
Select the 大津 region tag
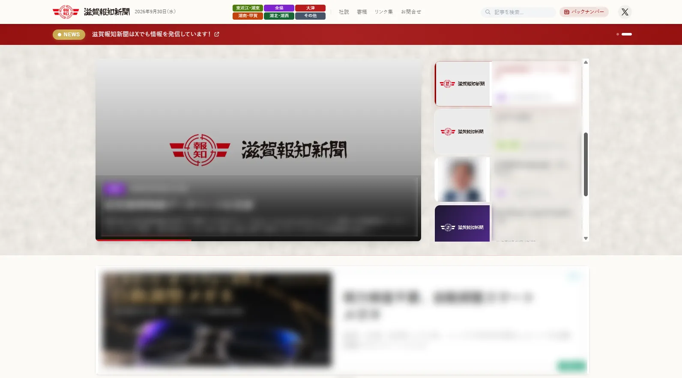[310, 8]
